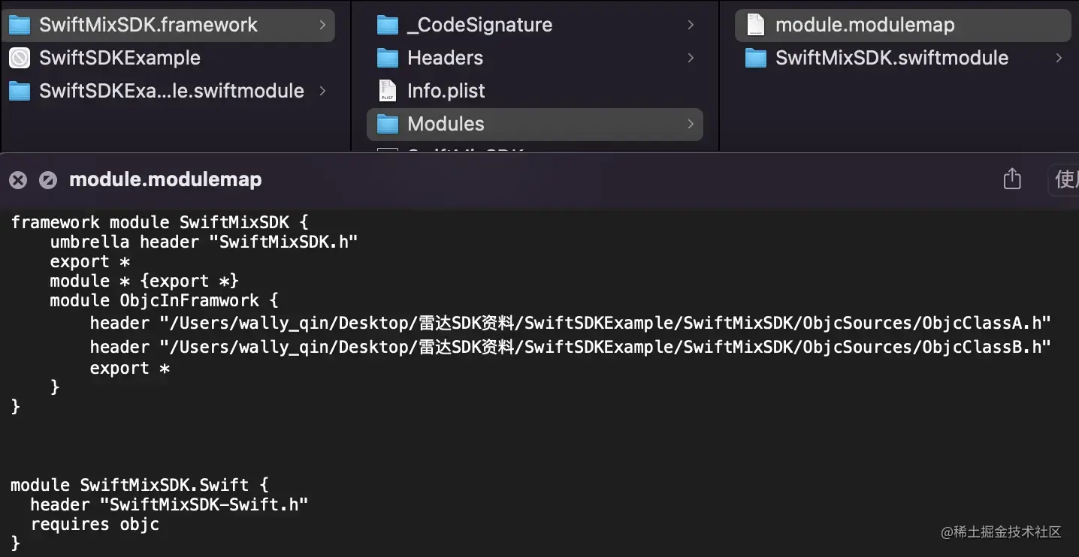Click the SwiftSDKExample app icon
The image size is (1079, 557).
20,58
